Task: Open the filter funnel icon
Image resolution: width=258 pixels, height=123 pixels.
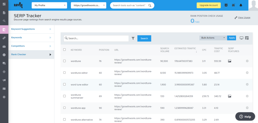Action: 133,38
